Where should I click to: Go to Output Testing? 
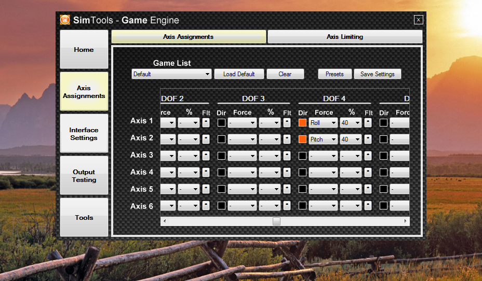coord(84,176)
